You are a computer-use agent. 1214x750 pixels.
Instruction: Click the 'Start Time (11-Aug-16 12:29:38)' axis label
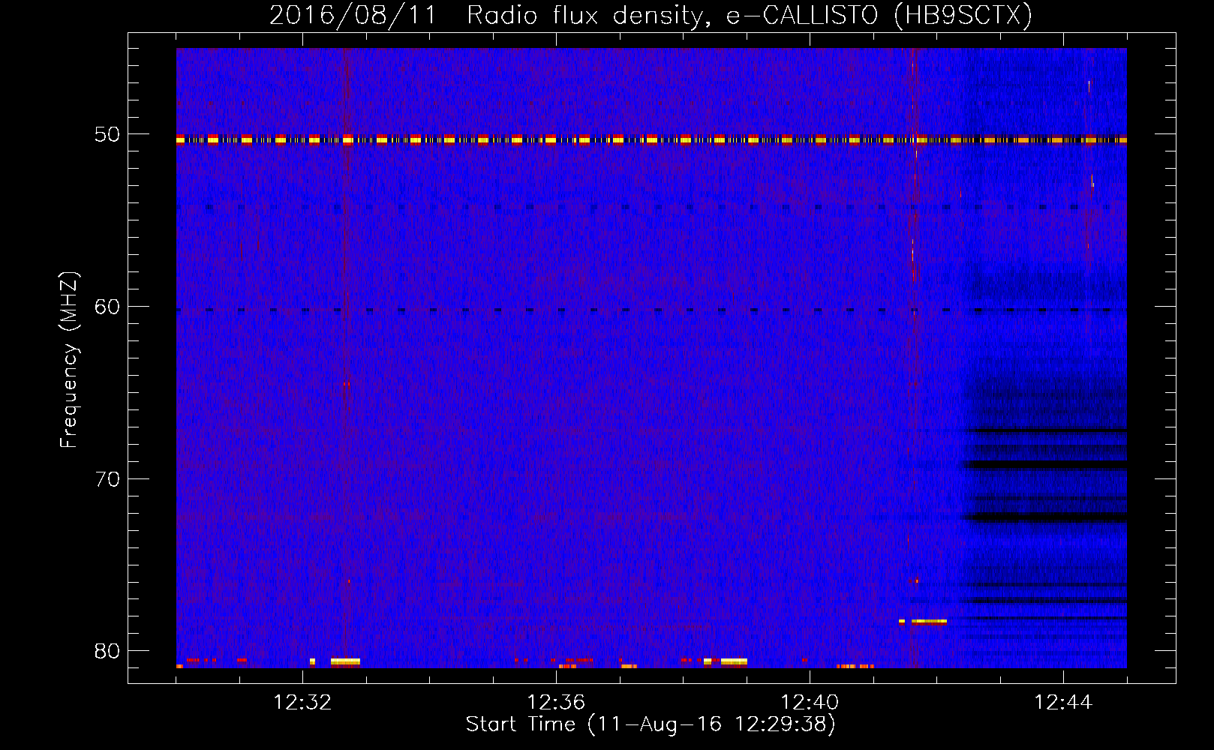(x=651, y=724)
